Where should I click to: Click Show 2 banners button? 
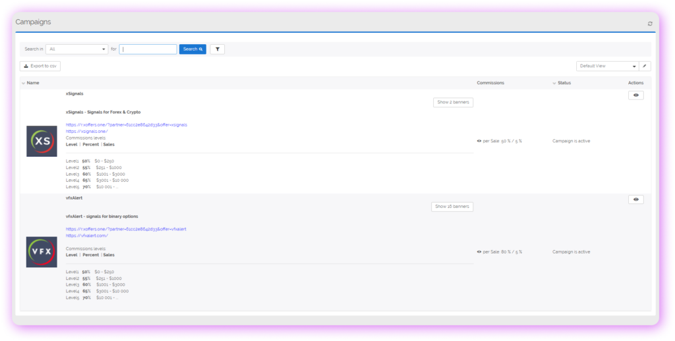click(454, 102)
